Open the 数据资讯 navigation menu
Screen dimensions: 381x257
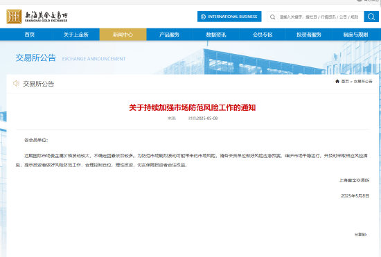(x=216, y=35)
